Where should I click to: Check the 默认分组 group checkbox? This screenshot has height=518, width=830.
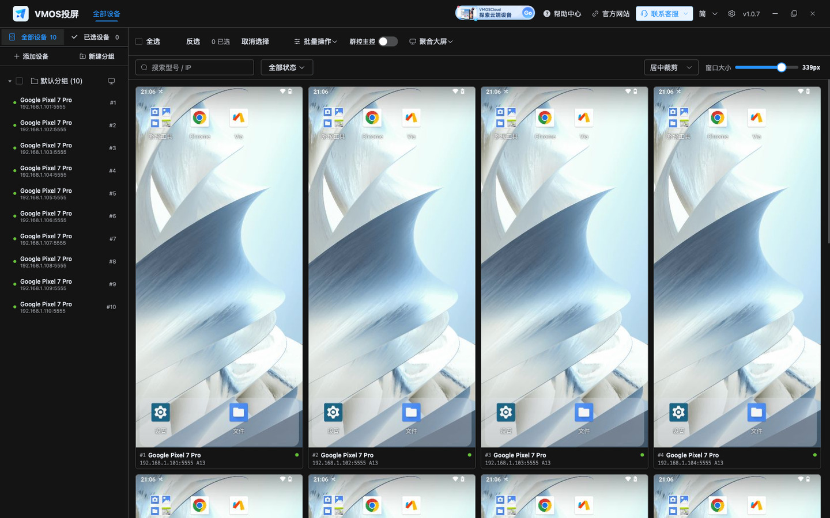tap(20, 81)
